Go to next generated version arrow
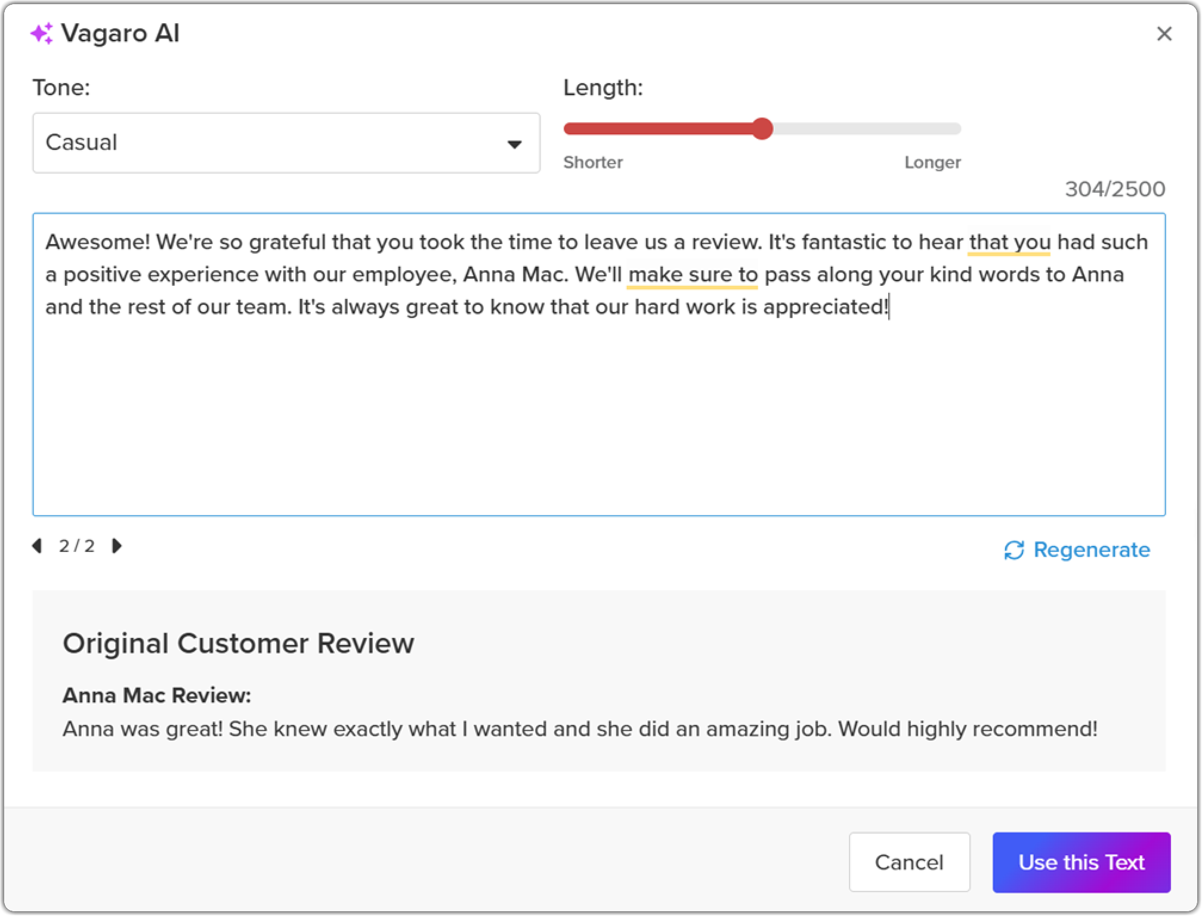Image resolution: width=1202 pixels, height=916 pixels. click(x=117, y=546)
